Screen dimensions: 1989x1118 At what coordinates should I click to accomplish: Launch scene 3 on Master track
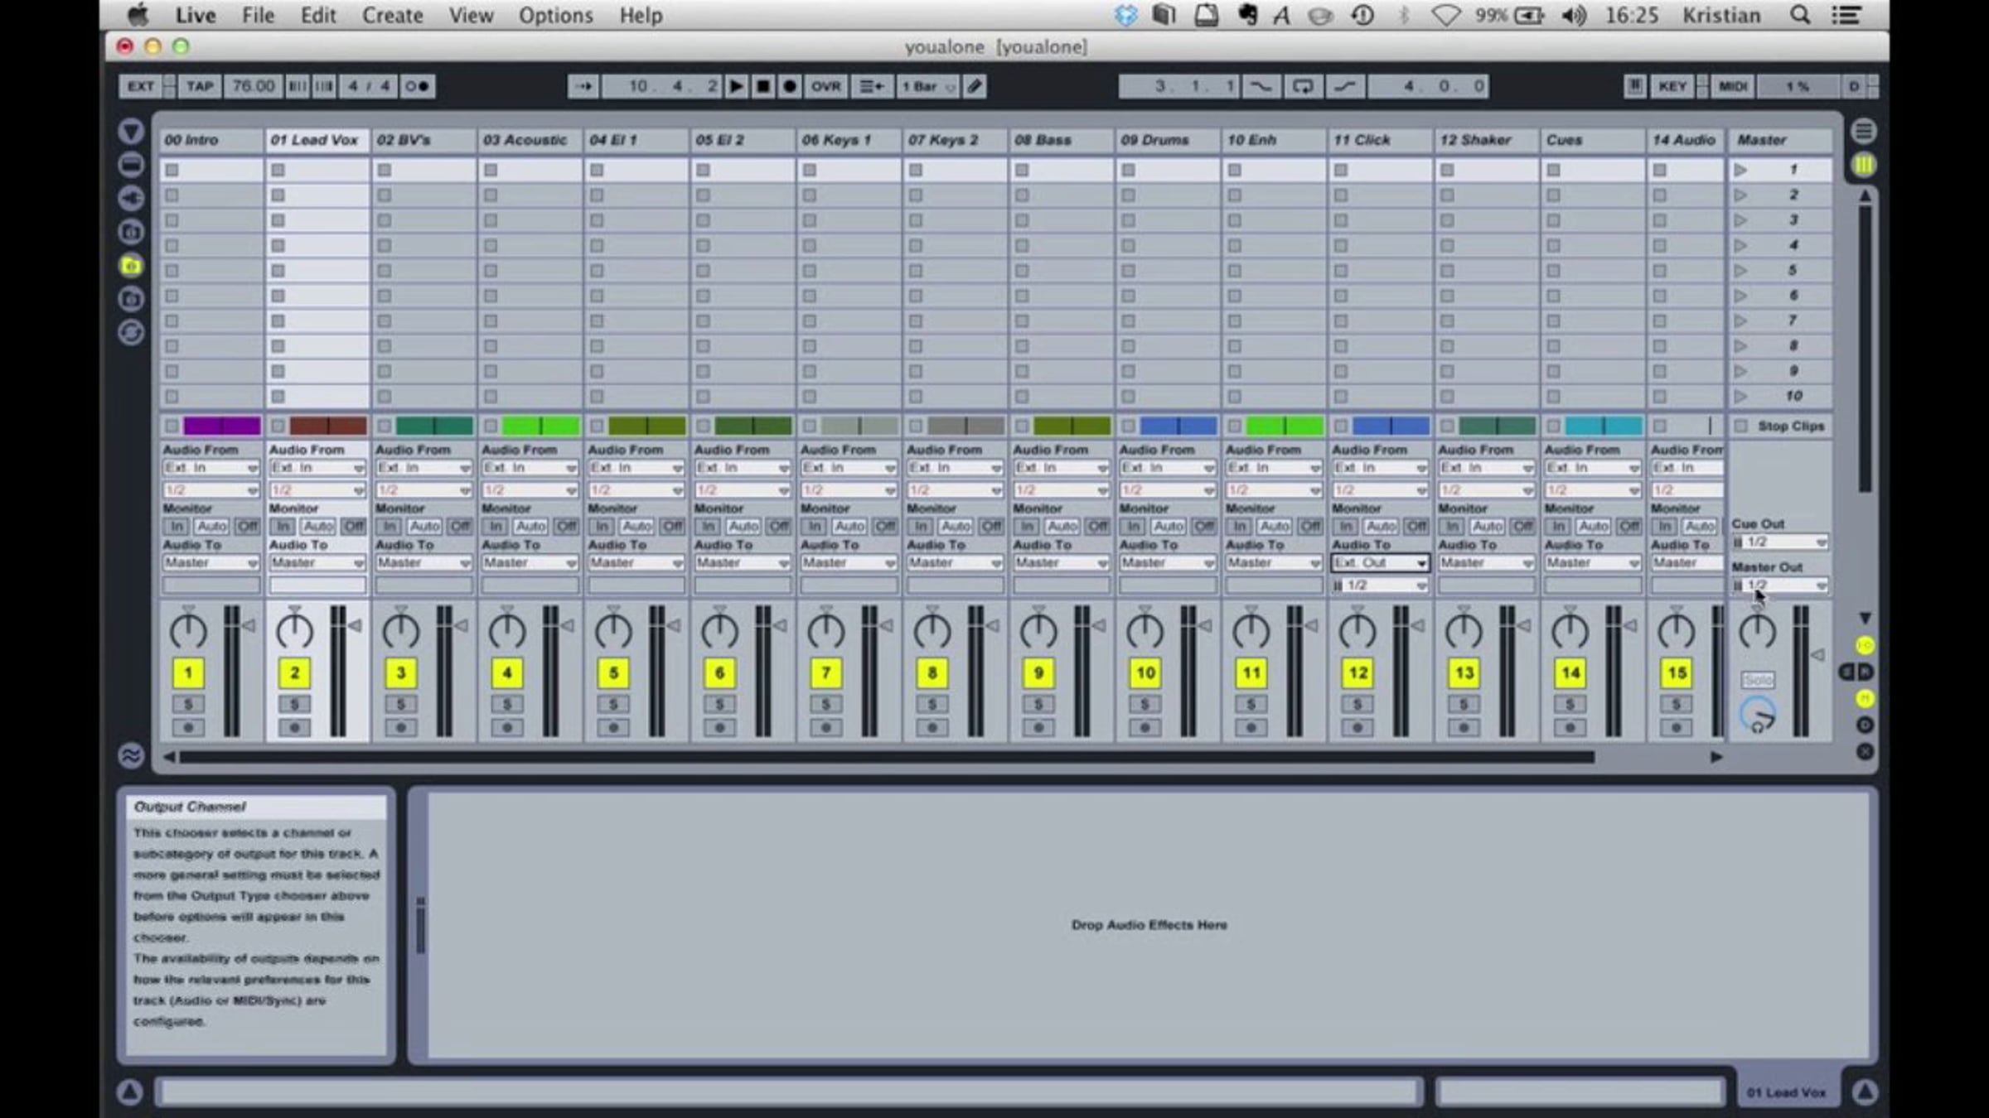click(x=1740, y=220)
